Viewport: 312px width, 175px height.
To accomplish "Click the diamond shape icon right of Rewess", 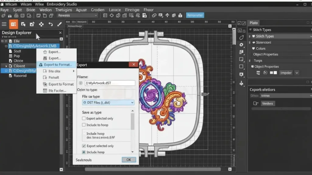I will coord(112,15).
